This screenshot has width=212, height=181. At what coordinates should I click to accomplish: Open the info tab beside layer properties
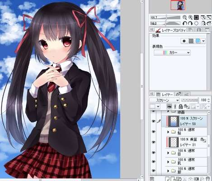pyautogui.click(x=199, y=30)
